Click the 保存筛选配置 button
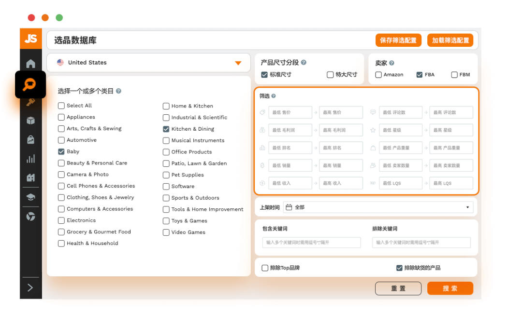Screen dimensions: 522x313 tap(398, 40)
